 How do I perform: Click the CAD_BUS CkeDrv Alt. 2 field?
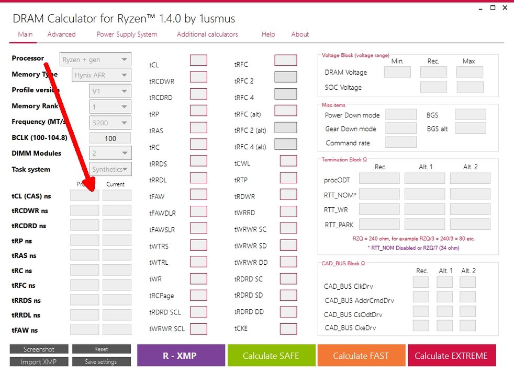(468, 326)
